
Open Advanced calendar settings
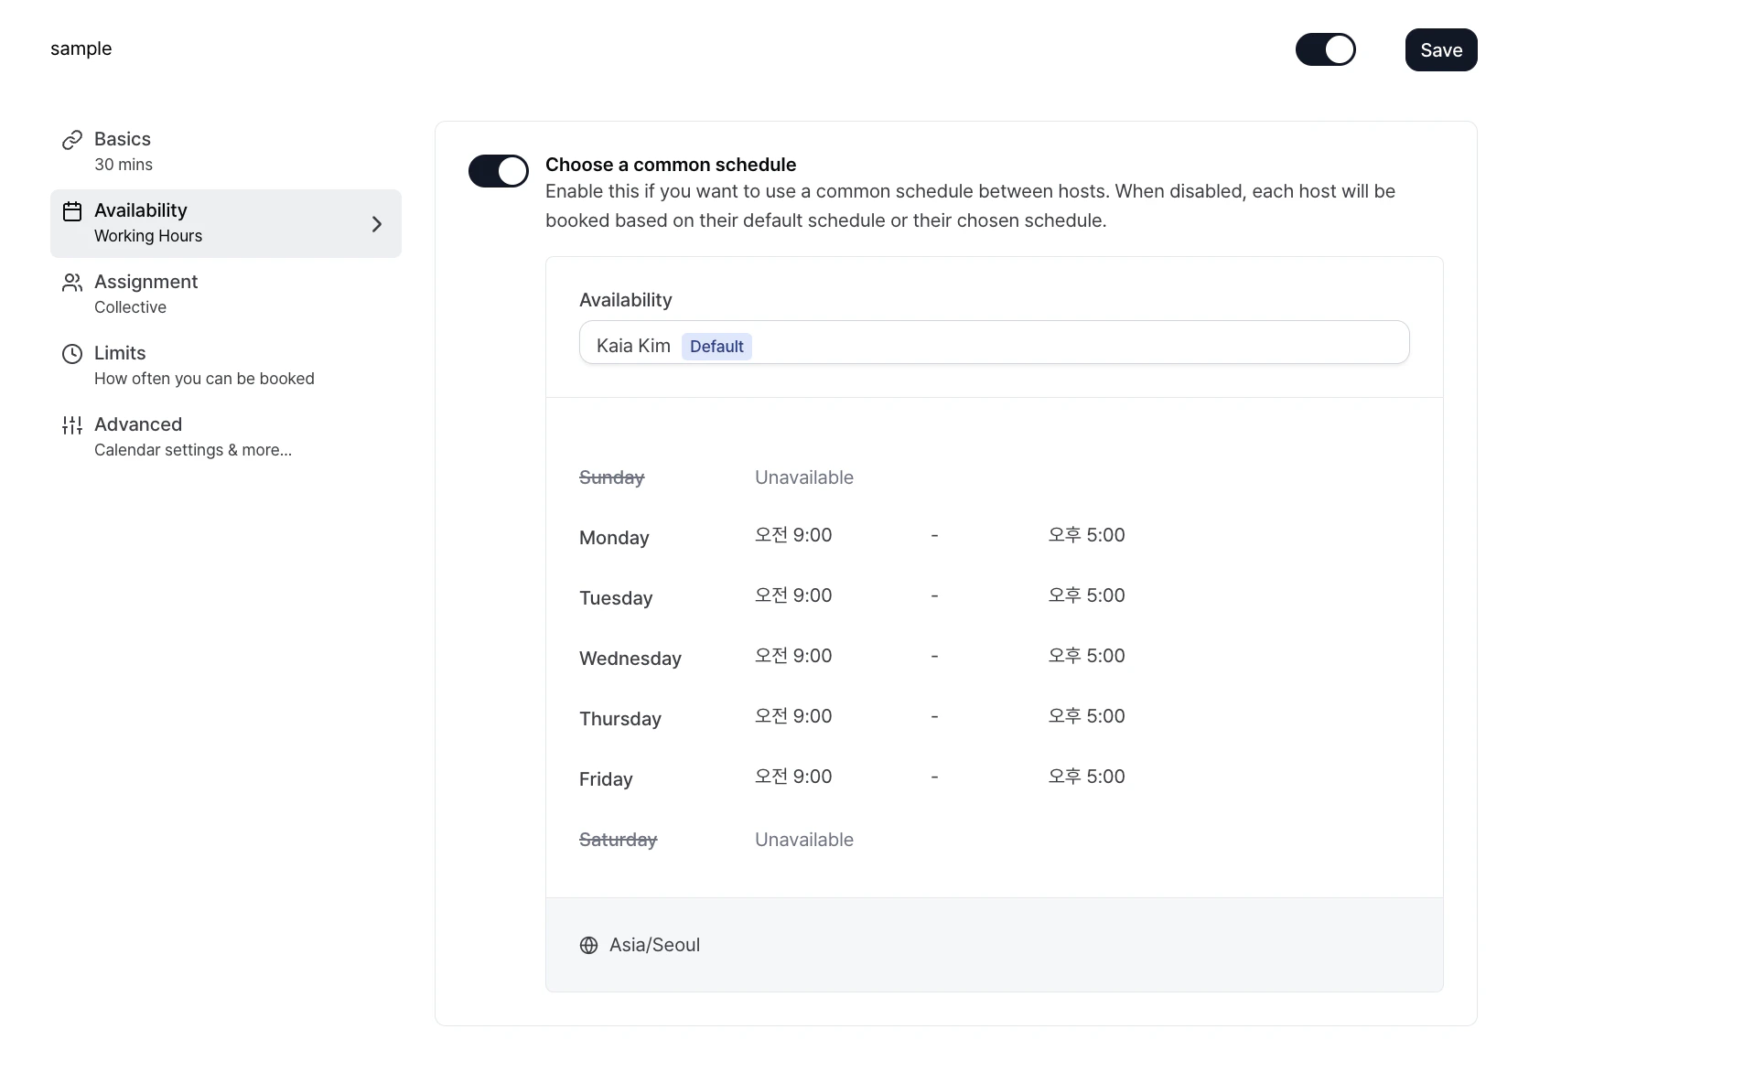[x=137, y=424]
